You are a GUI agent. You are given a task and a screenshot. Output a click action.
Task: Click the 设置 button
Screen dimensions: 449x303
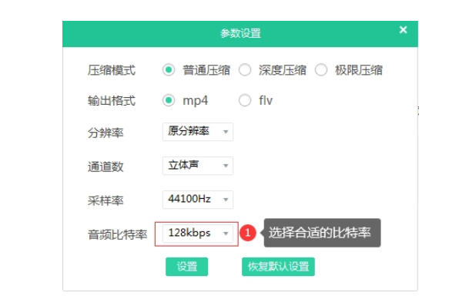click(x=186, y=267)
